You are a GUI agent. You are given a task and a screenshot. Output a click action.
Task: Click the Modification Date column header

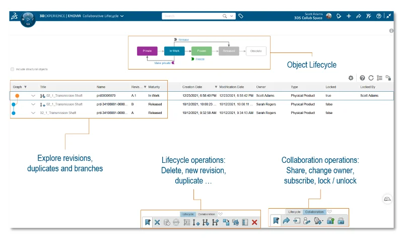pos(232,87)
